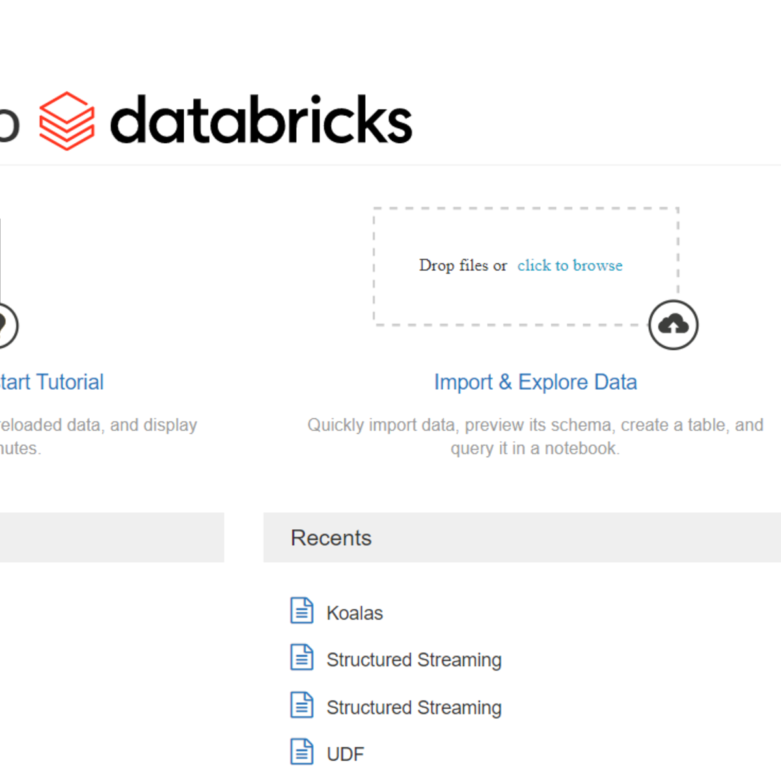
Task: Click the first Structured Streaming document icon
Action: point(301,658)
